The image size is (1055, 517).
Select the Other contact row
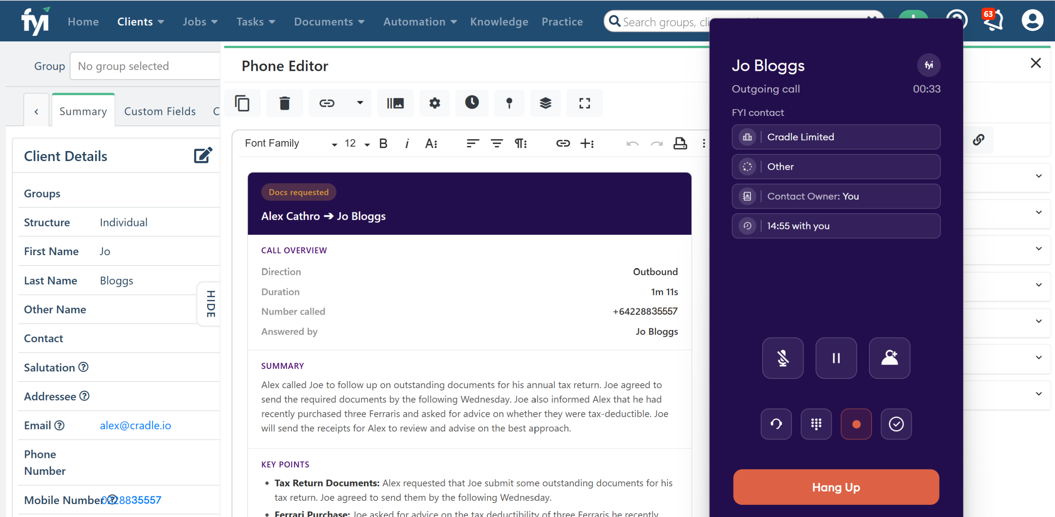836,167
